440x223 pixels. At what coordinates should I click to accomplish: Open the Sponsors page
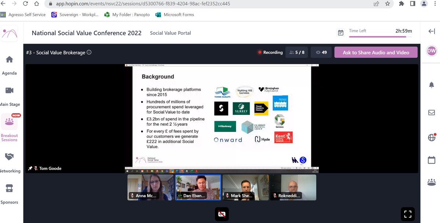pyautogui.click(x=10, y=194)
